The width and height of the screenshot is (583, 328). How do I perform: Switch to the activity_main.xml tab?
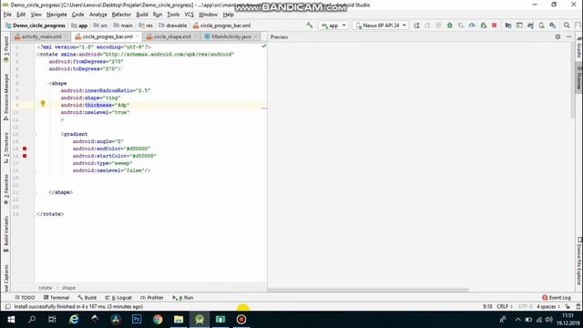pyautogui.click(x=42, y=36)
